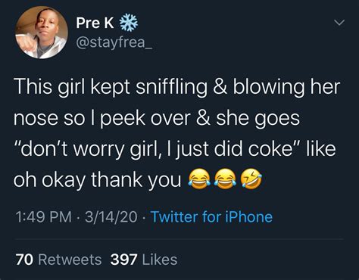Click the 3/14/20 date
Image resolution: width=359 pixels, height=280 pixels.
(111, 217)
